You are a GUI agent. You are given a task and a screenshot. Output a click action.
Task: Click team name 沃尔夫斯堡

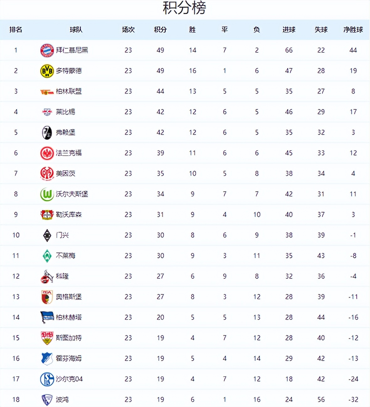(72, 194)
